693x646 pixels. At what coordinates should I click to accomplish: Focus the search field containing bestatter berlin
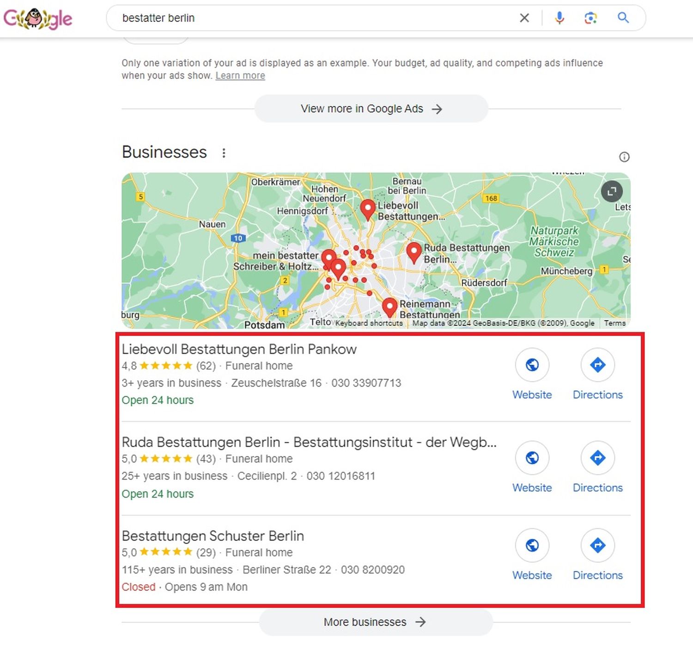pos(314,18)
